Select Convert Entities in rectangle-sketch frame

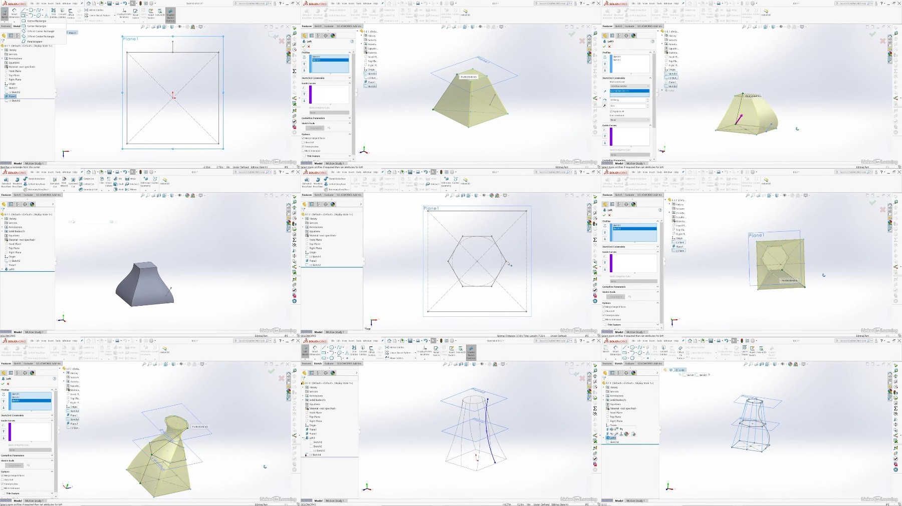(62, 13)
